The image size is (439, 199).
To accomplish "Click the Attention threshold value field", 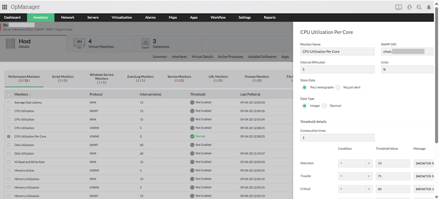I will [393, 163].
